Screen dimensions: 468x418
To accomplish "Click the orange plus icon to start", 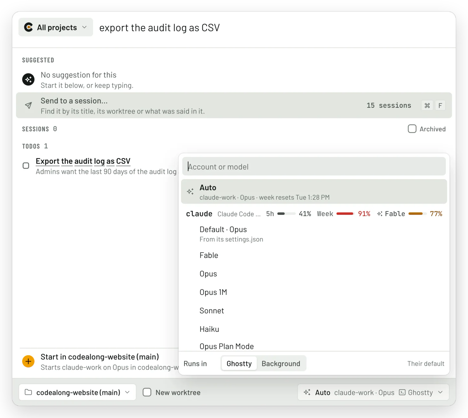I will click(x=28, y=361).
